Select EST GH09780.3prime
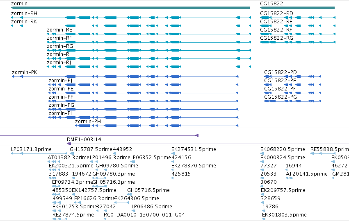349x221 pixels. click(x=114, y=174)
